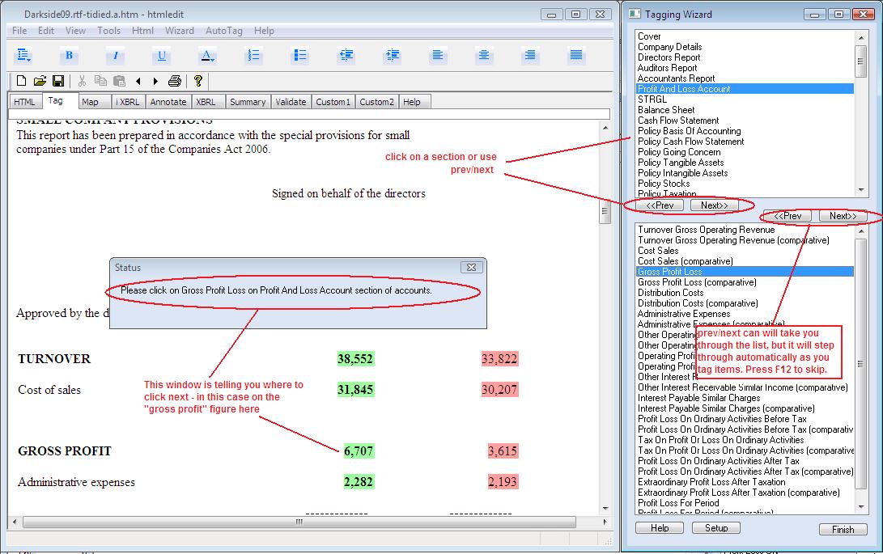Select Policy Going Concern section
Screen dimensions: 883x554
(678, 152)
